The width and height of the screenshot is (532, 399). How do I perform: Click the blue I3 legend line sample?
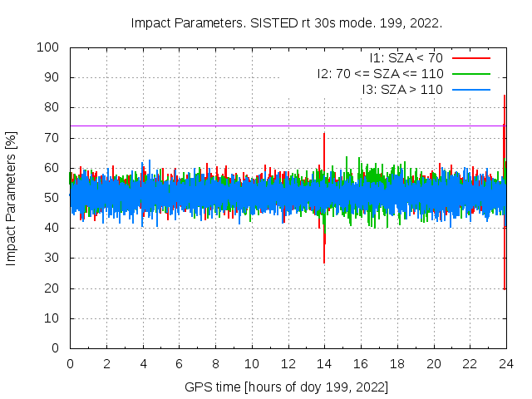(x=470, y=89)
